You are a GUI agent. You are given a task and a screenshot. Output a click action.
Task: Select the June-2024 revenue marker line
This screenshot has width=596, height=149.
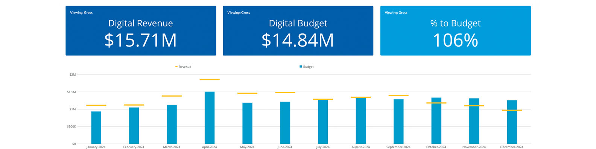pos(285,92)
